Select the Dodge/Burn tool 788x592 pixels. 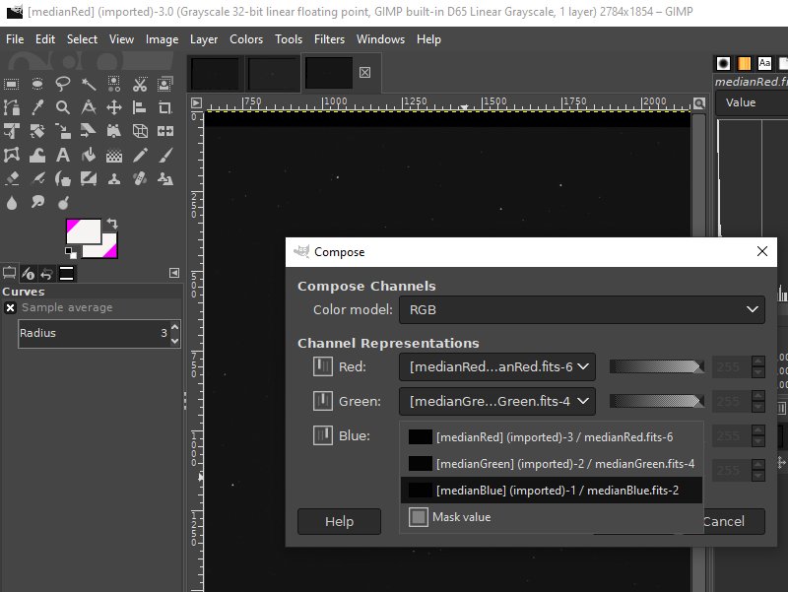point(63,203)
